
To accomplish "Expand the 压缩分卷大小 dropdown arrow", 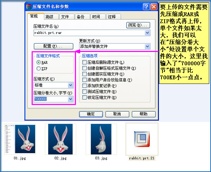I will coord(71,99).
